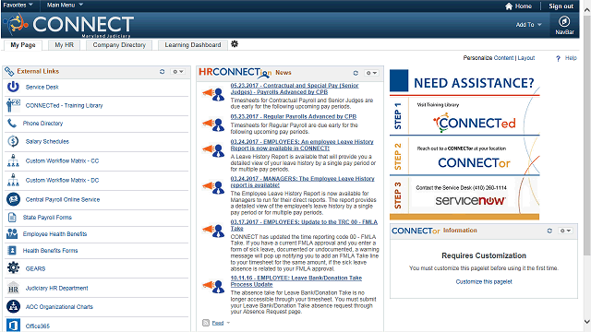591x332 pixels.
Task: Click the Feed text link
Action: point(218,323)
